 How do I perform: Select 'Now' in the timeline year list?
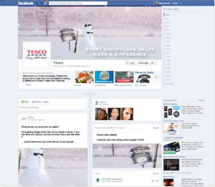pos(167,15)
